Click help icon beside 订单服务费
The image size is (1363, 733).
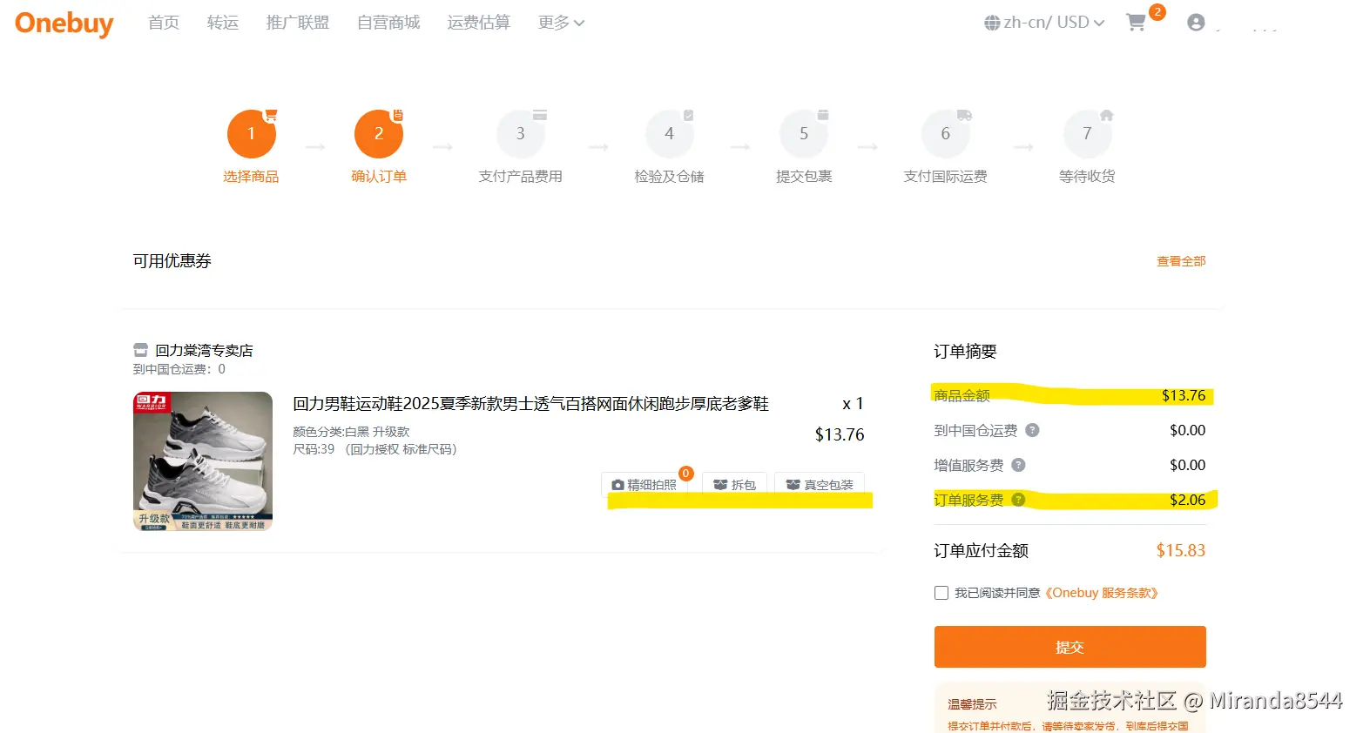tap(1018, 500)
